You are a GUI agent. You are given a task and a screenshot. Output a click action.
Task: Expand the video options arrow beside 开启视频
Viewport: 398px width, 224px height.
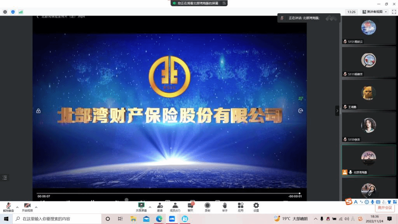pos(36,207)
